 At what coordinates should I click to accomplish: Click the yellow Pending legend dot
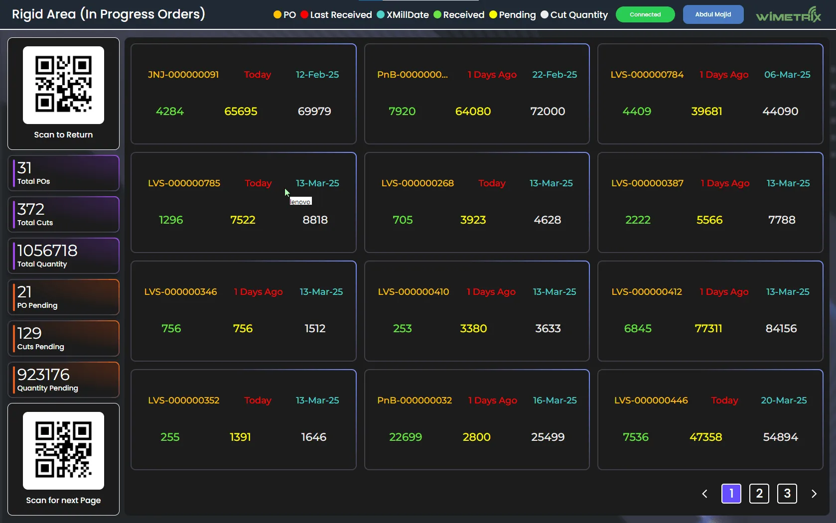click(493, 15)
